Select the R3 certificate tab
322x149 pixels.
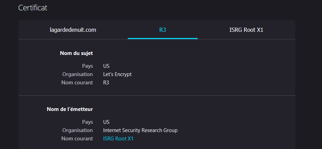(162, 30)
